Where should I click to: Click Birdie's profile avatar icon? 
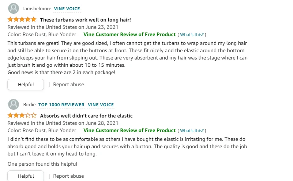pyautogui.click(x=14, y=105)
